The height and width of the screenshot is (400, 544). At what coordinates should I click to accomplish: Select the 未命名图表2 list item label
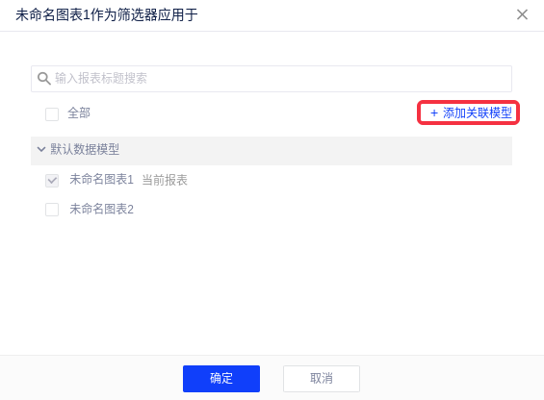tap(101, 209)
